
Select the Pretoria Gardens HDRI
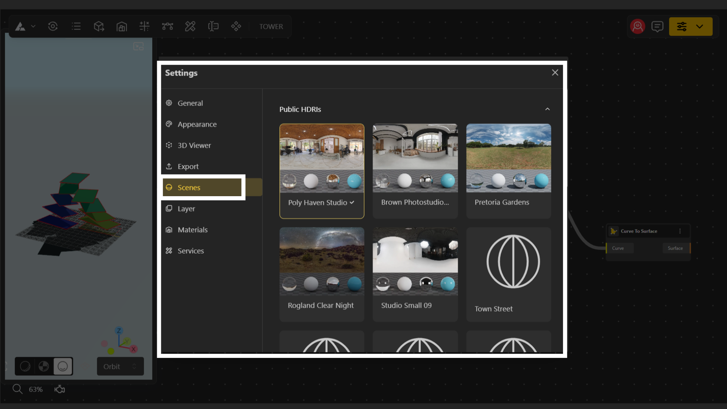click(508, 170)
